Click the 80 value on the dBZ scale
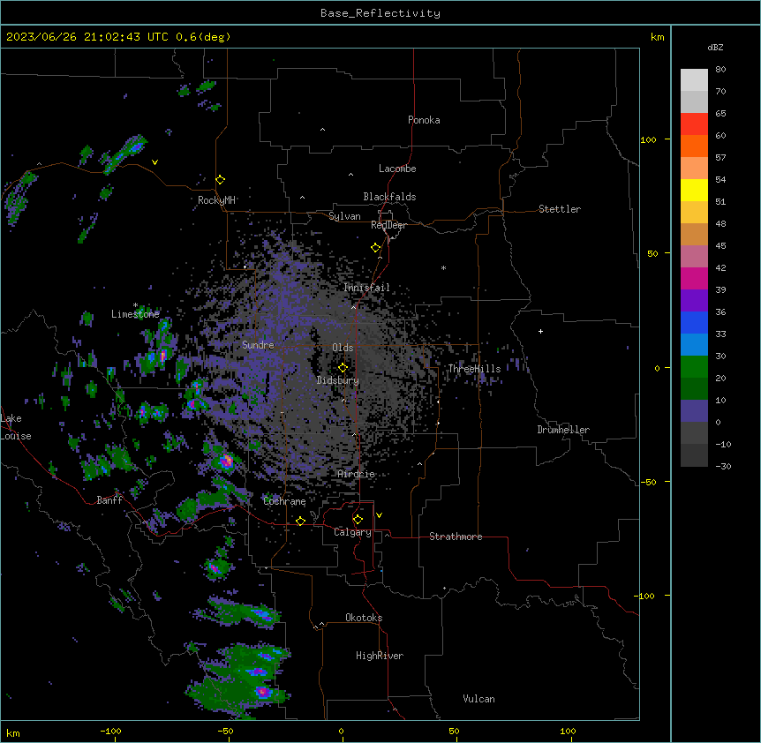761x743 pixels. pos(720,70)
